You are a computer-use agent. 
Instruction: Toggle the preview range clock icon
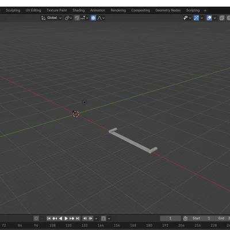tap(185, 218)
